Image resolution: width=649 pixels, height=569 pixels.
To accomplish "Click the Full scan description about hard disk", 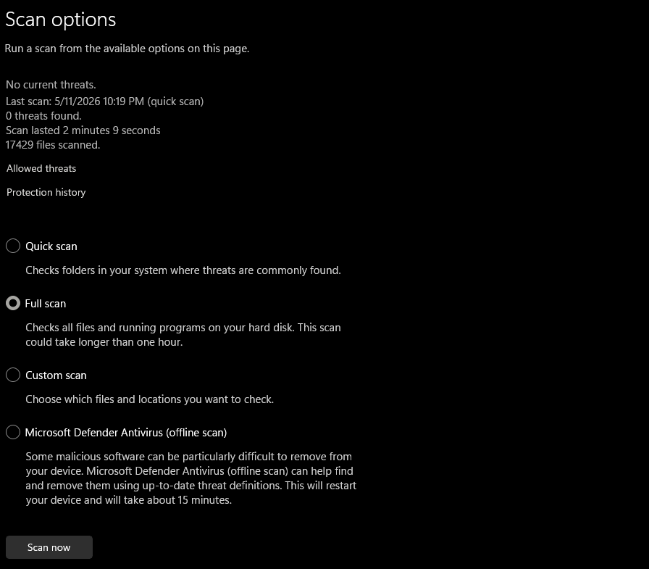I will pos(183,335).
